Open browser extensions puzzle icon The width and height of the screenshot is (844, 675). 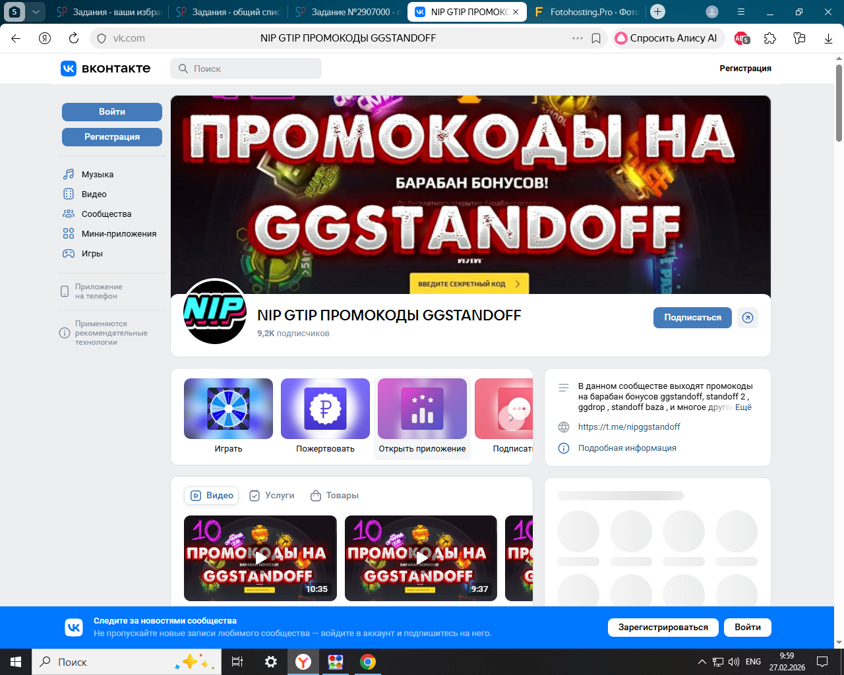click(770, 38)
